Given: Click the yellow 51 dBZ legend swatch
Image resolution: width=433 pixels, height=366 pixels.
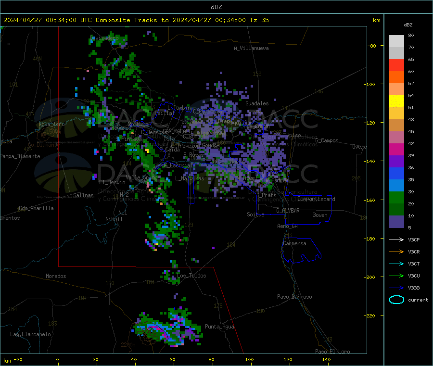Looking at the screenshot, I should tap(396, 101).
